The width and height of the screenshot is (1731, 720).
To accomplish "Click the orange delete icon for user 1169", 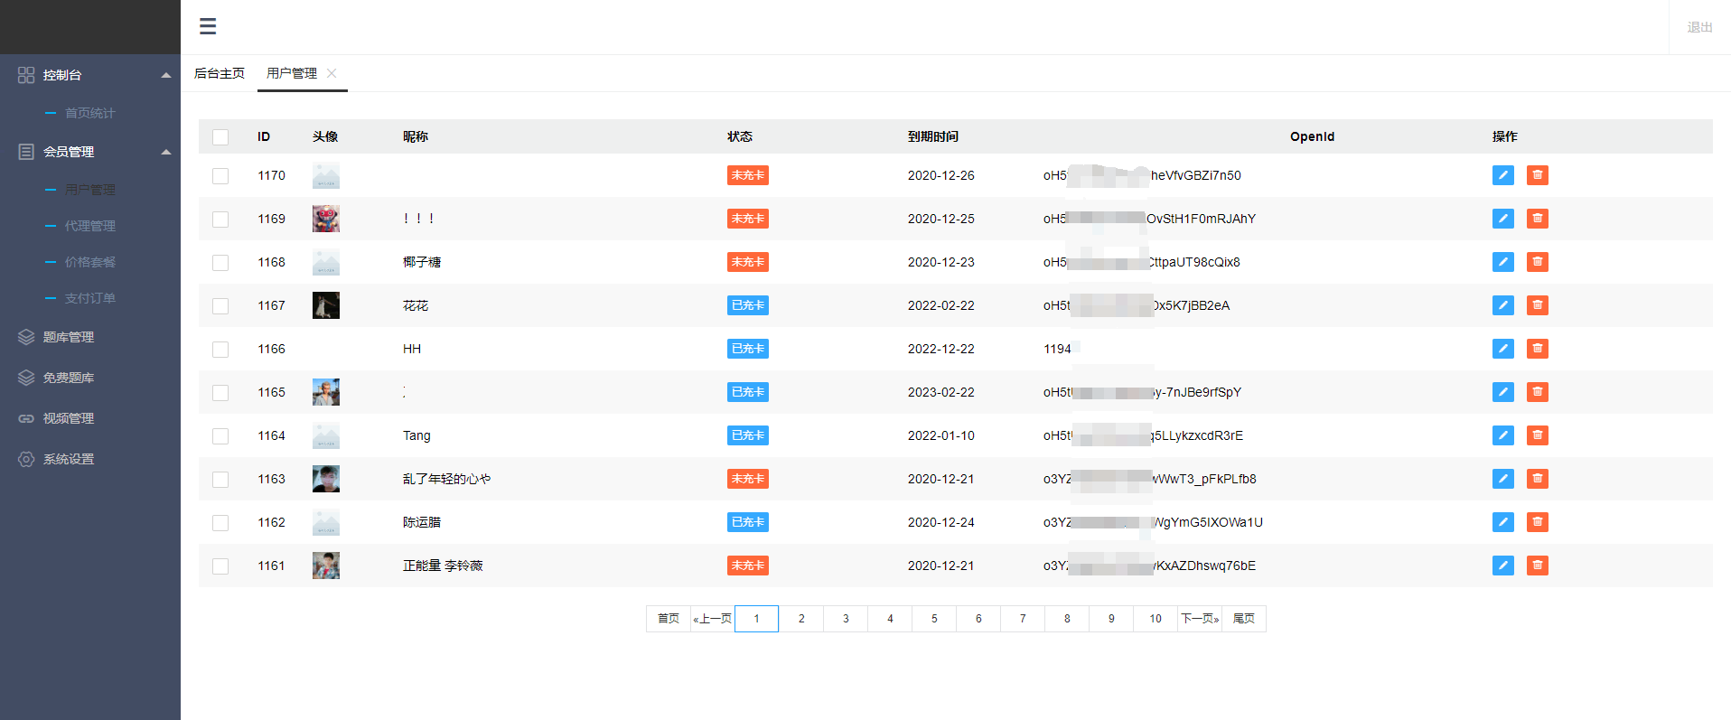I will [1537, 219].
